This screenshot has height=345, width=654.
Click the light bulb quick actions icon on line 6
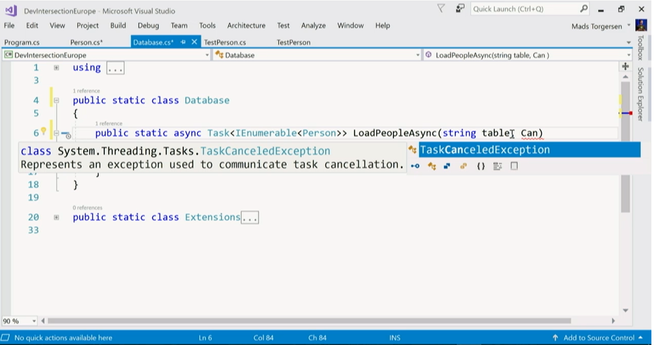point(43,132)
